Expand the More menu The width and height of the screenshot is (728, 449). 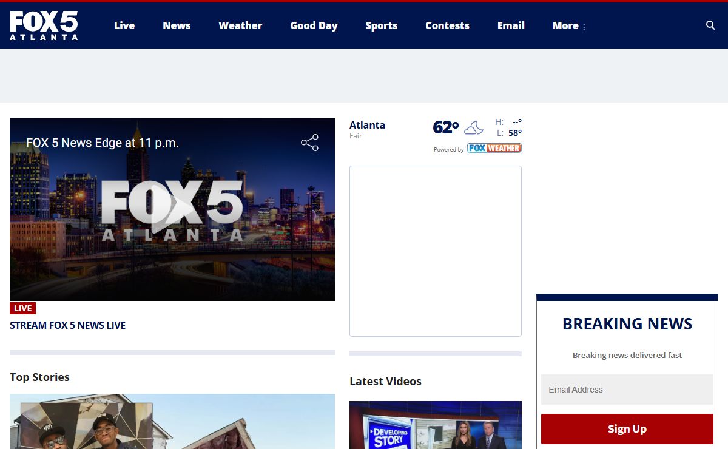(569, 25)
